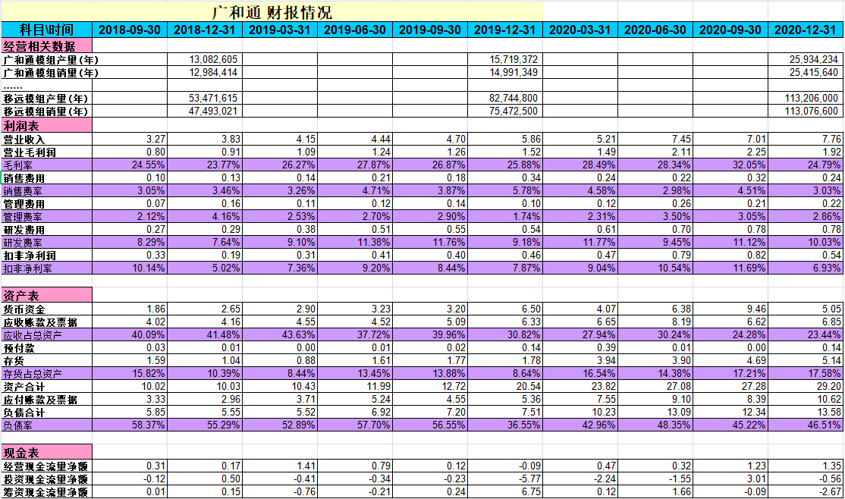Click the 移远模组产量(年) row label
The image size is (845, 499).
[47, 98]
